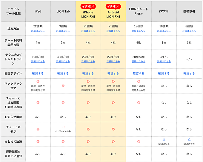Click blue triangle for iアプリ まとめて決済

(x=164, y=139)
